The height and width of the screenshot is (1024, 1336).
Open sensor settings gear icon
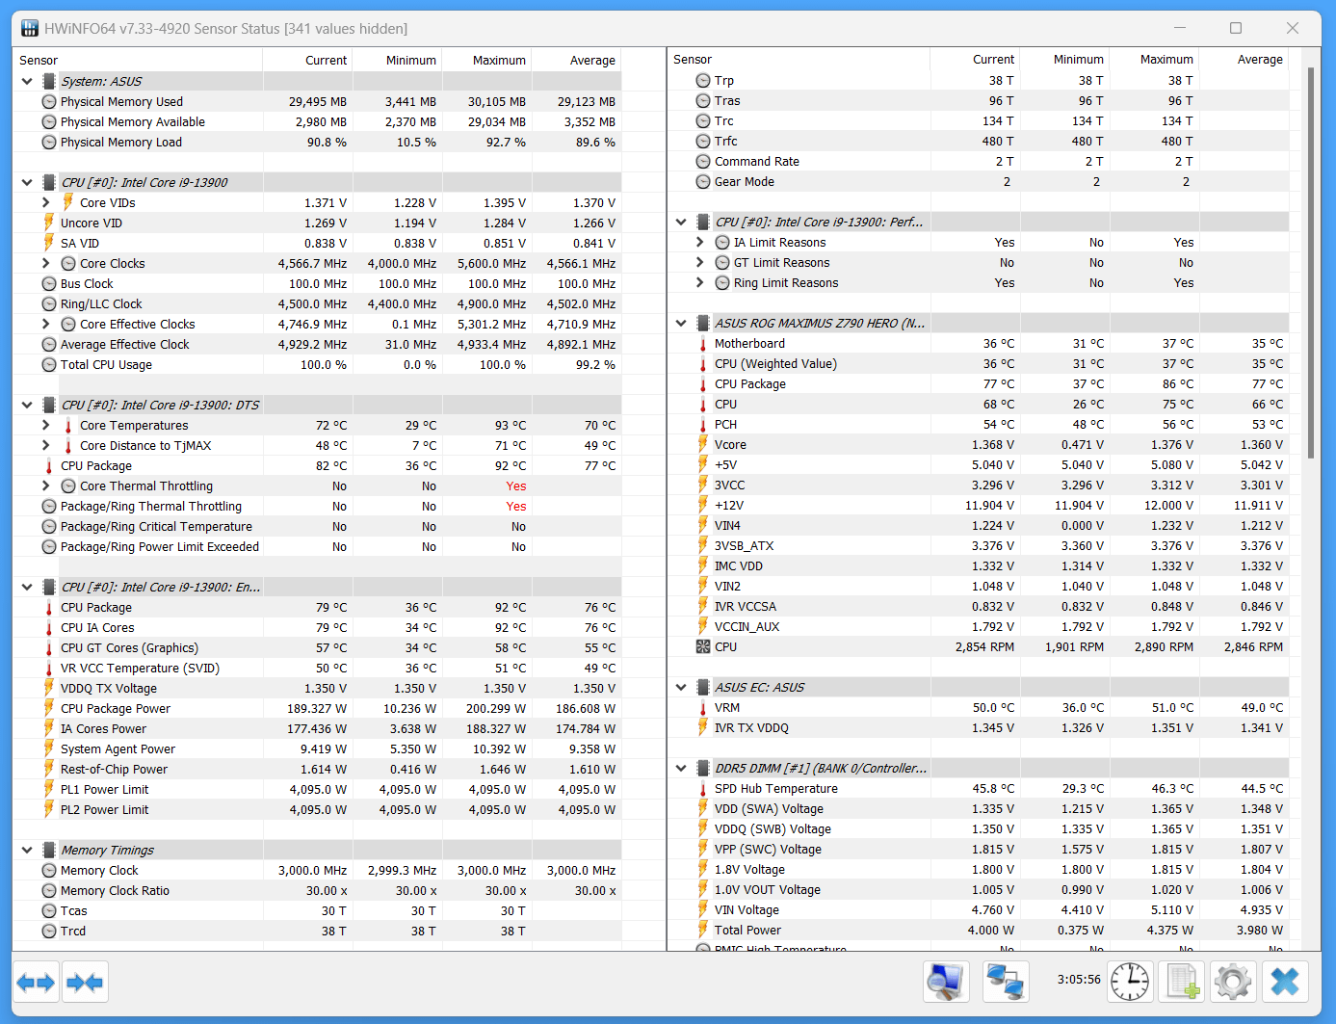pos(1232,983)
